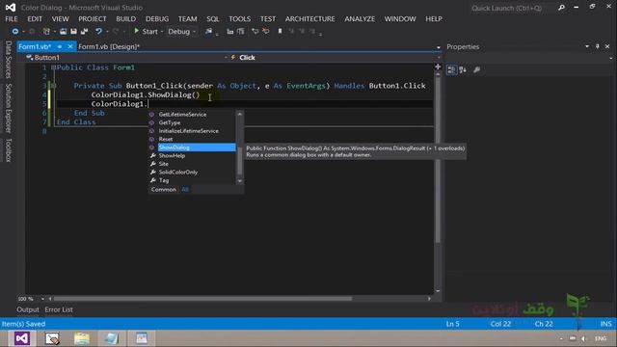Switch Properties to Categorized view
Image resolution: width=617 pixels, height=347 pixels.
[451, 69]
